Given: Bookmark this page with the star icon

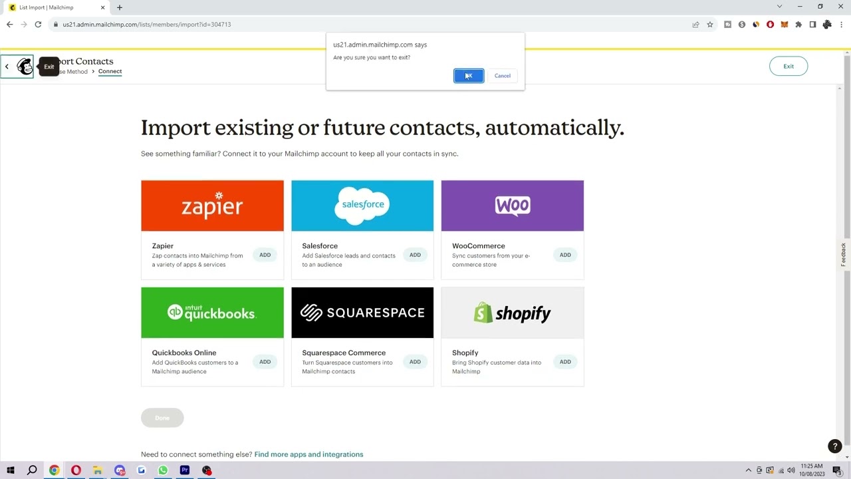Looking at the screenshot, I should tap(710, 25).
